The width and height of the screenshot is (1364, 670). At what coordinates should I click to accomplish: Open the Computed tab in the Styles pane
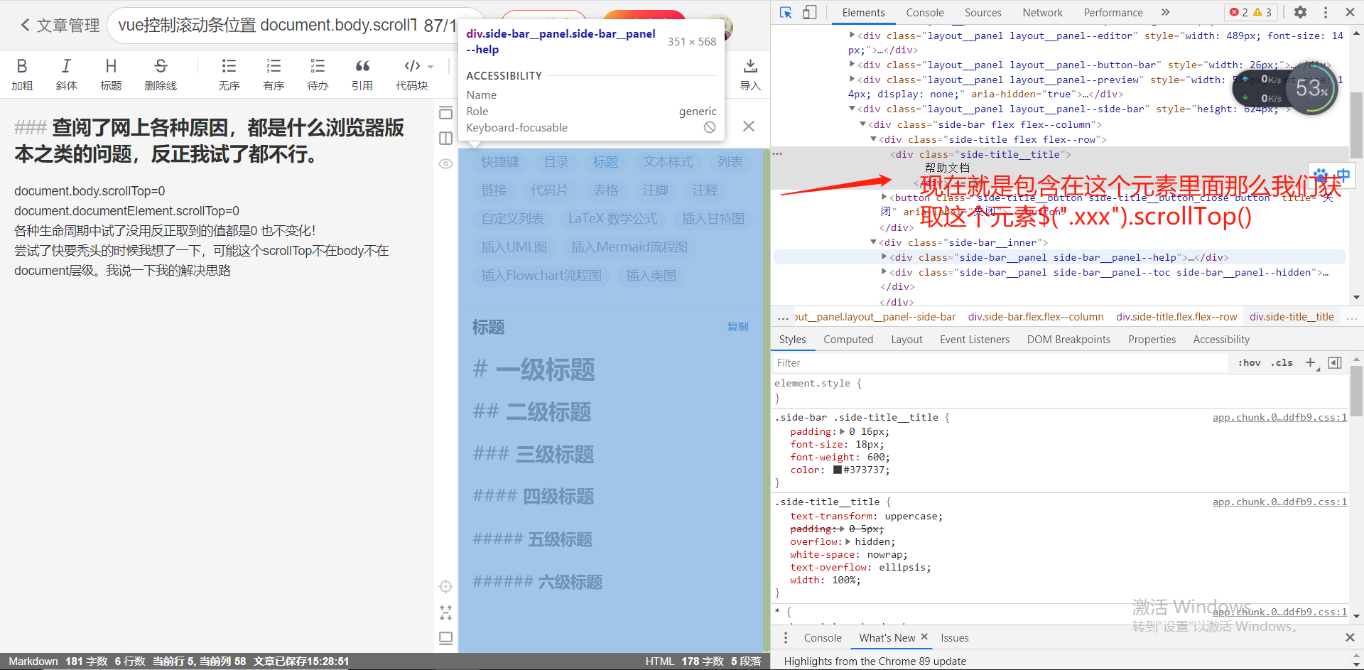pos(848,339)
